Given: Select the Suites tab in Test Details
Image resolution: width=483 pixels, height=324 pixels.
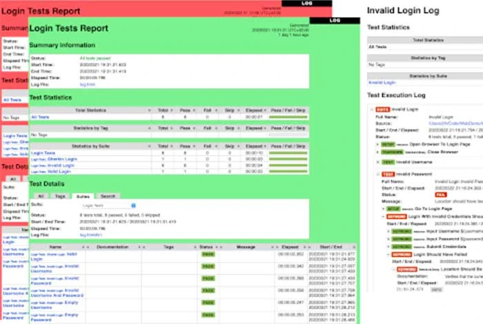Looking at the screenshot, I should coord(83,196).
